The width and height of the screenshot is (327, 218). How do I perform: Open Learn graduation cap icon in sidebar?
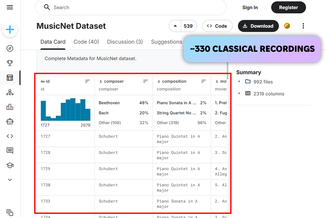[x=10, y=165]
